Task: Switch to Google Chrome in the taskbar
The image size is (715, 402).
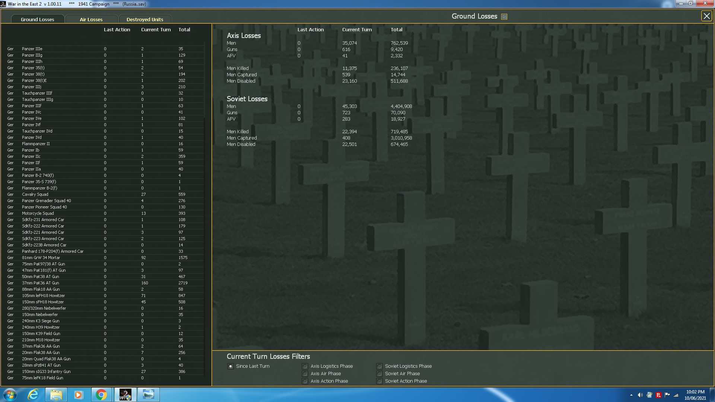Action: click(101, 395)
